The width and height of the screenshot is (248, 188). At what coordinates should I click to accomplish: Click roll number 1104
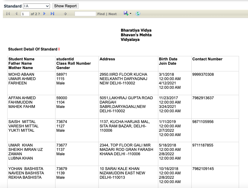(60, 102)
